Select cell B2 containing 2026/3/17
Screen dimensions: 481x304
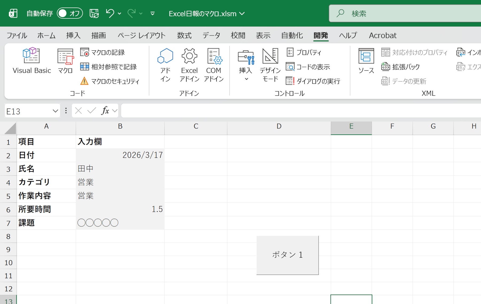point(120,155)
